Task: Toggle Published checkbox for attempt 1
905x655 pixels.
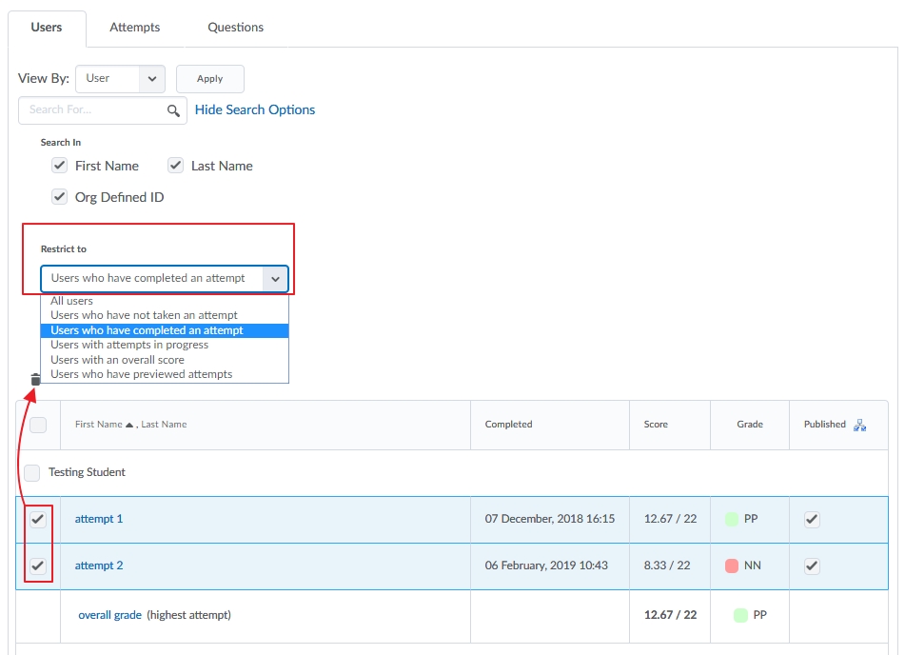Action: (812, 519)
